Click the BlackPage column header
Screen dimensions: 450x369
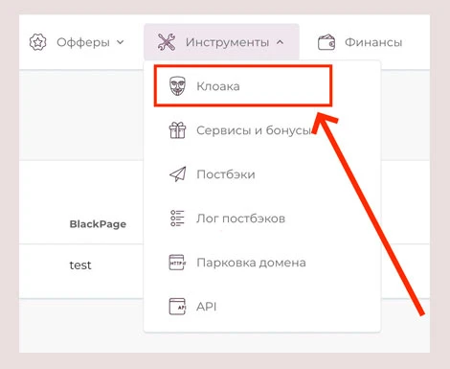98,224
